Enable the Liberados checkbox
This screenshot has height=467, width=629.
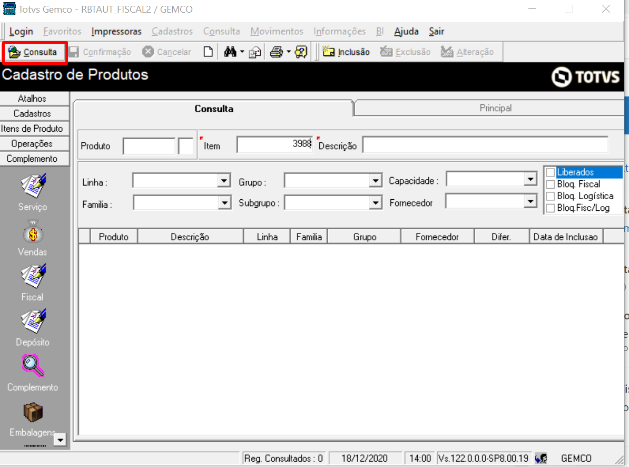pyautogui.click(x=551, y=172)
